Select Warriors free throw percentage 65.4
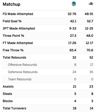Screen dimensions: 97x112 pyautogui.click(x=73, y=50)
